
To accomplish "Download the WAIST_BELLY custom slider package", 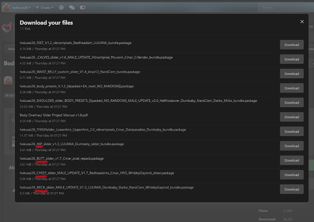I will pyautogui.click(x=292, y=74).
